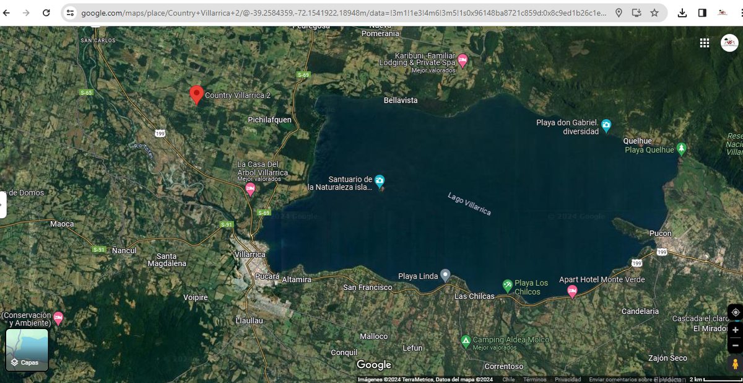
Task: Click the Chile region link
Action: (508, 379)
